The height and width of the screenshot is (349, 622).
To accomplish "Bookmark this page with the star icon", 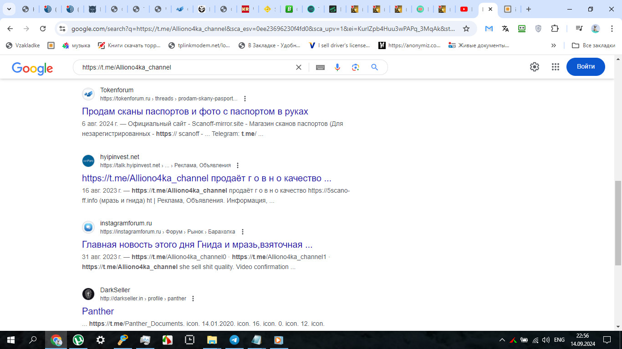I will click(x=466, y=29).
